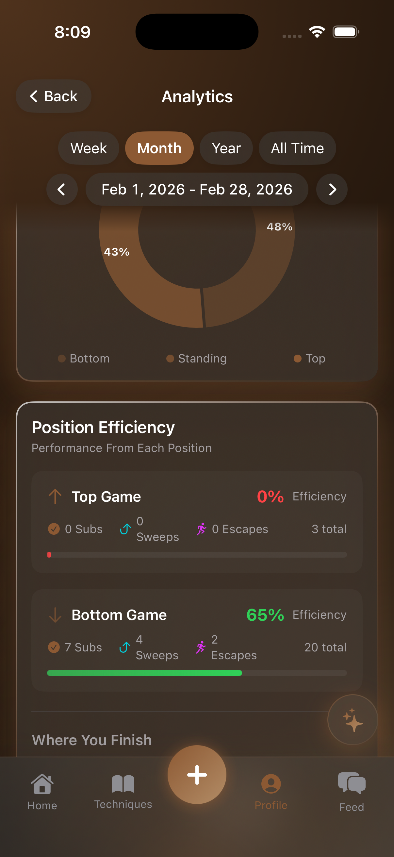Select the Week time filter
This screenshot has width=394, height=857.
88,148
